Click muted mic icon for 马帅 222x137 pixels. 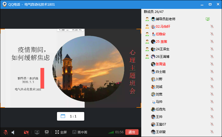click(212, 102)
